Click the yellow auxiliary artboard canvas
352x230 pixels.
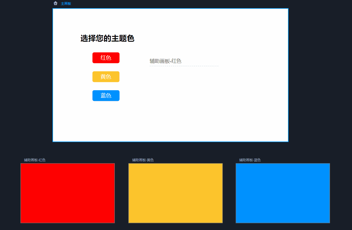[x=175, y=193]
